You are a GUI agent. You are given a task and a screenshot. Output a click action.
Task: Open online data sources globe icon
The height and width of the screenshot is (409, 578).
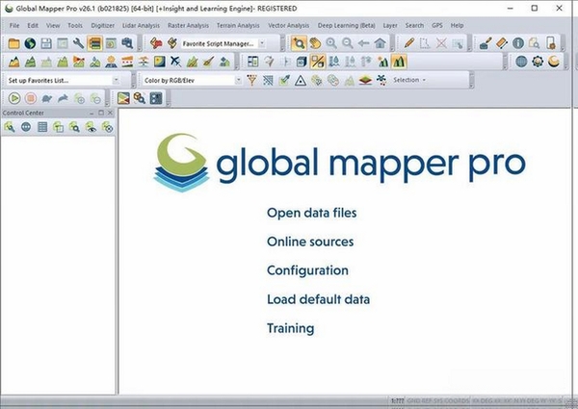(x=30, y=43)
